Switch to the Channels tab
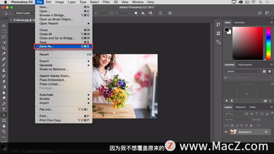Screen dimensions: 274x154 tap(240, 107)
